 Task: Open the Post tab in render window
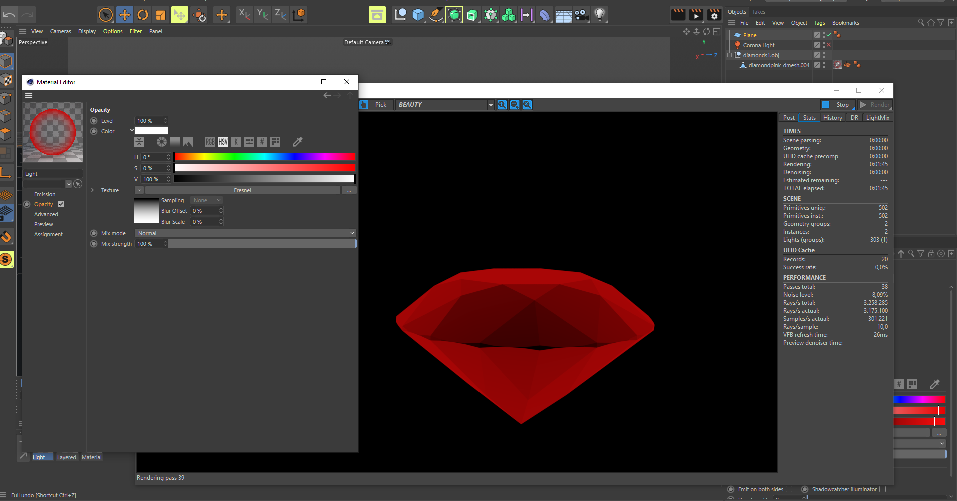click(x=789, y=118)
